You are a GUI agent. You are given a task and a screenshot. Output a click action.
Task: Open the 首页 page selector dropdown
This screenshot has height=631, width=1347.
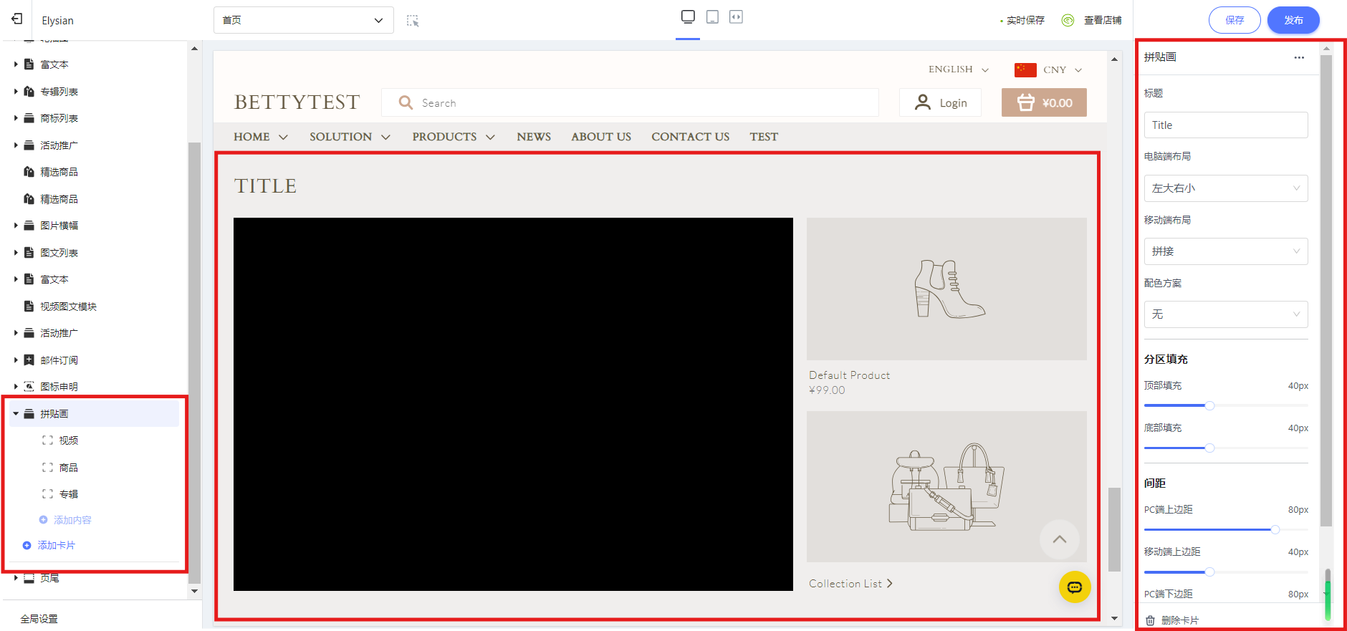click(303, 20)
